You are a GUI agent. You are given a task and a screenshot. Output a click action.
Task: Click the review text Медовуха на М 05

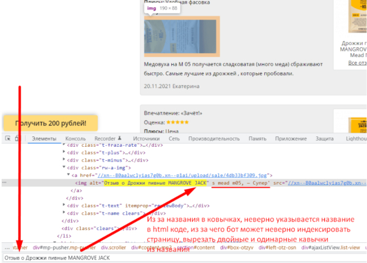pyautogui.click(x=233, y=69)
